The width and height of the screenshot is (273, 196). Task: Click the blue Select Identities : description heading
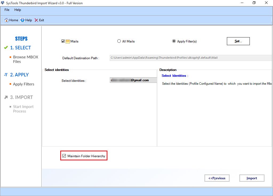pos(175,76)
